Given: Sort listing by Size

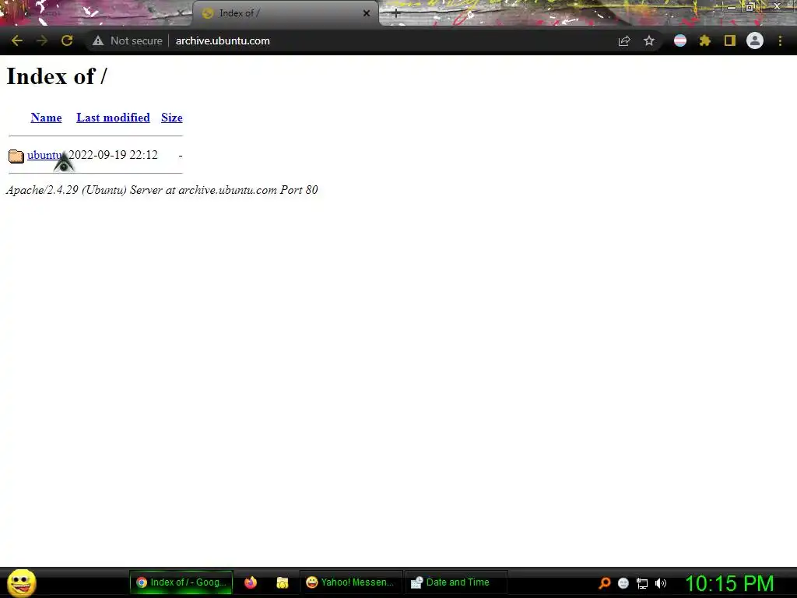Looking at the screenshot, I should click(x=172, y=118).
